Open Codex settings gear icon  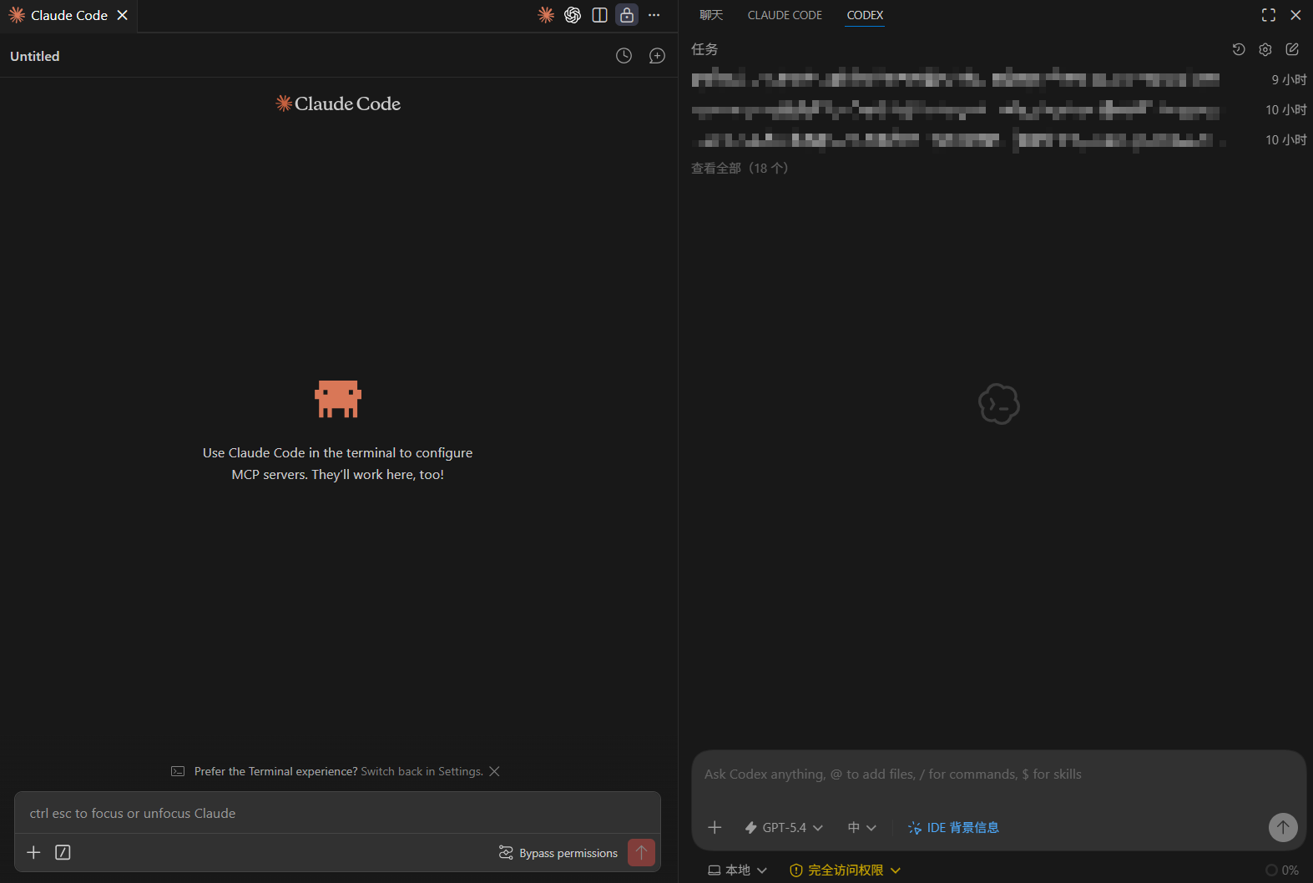(1265, 49)
